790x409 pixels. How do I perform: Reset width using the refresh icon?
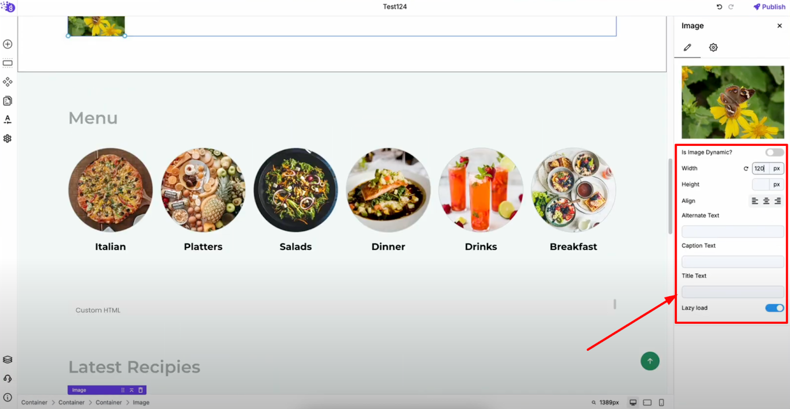click(x=746, y=168)
